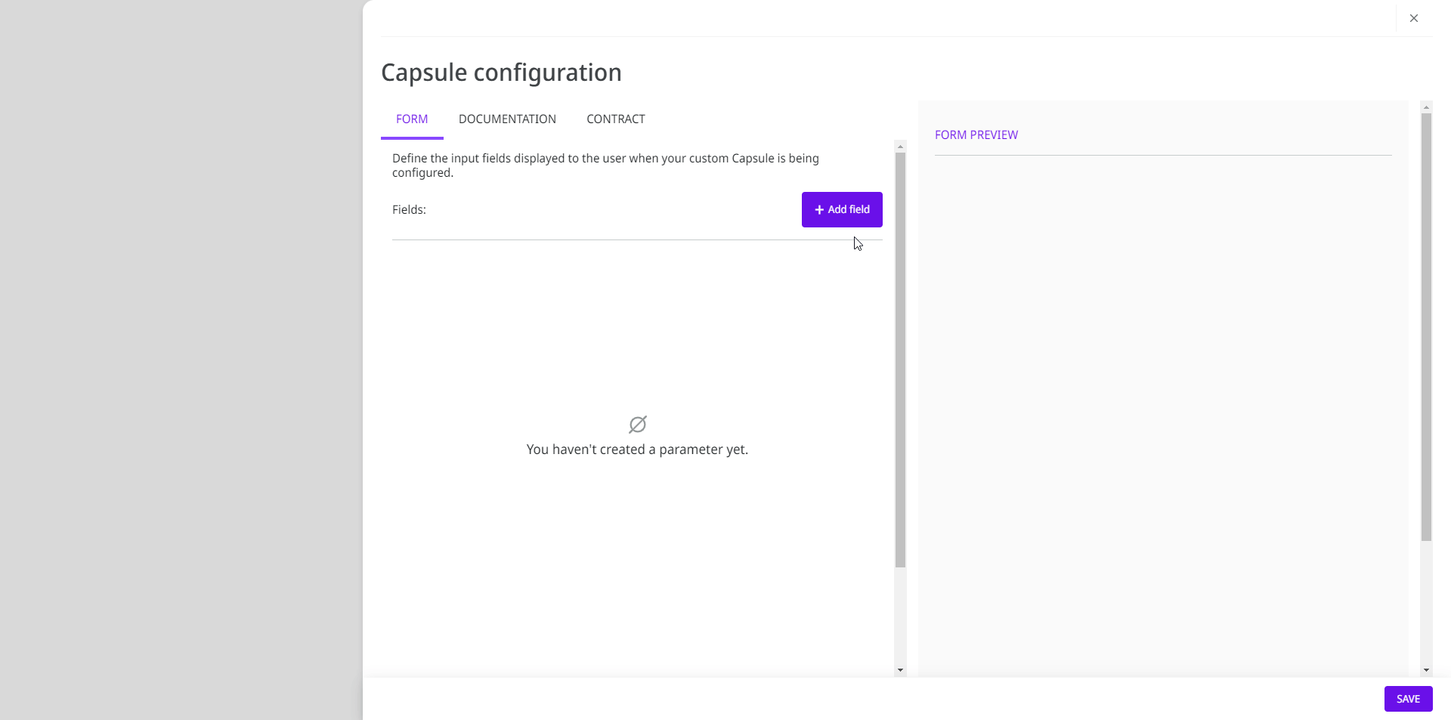Click the preview panel scrollbar thumb

point(1426,325)
